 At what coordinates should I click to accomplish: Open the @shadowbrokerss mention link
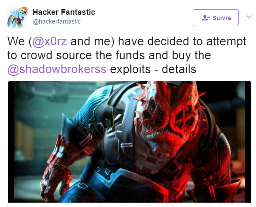pyautogui.click(x=57, y=69)
